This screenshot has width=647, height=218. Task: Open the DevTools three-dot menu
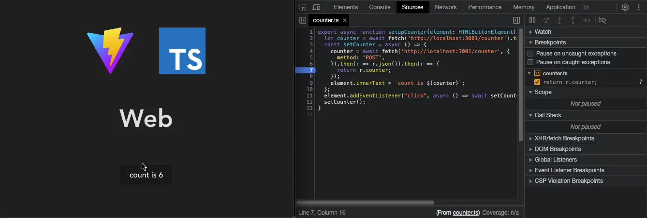click(639, 7)
